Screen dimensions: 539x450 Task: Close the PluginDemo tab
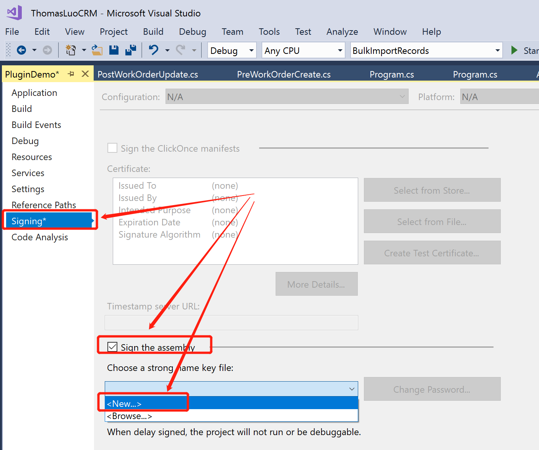coord(85,74)
